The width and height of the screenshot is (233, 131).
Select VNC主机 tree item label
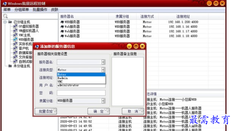(24, 35)
